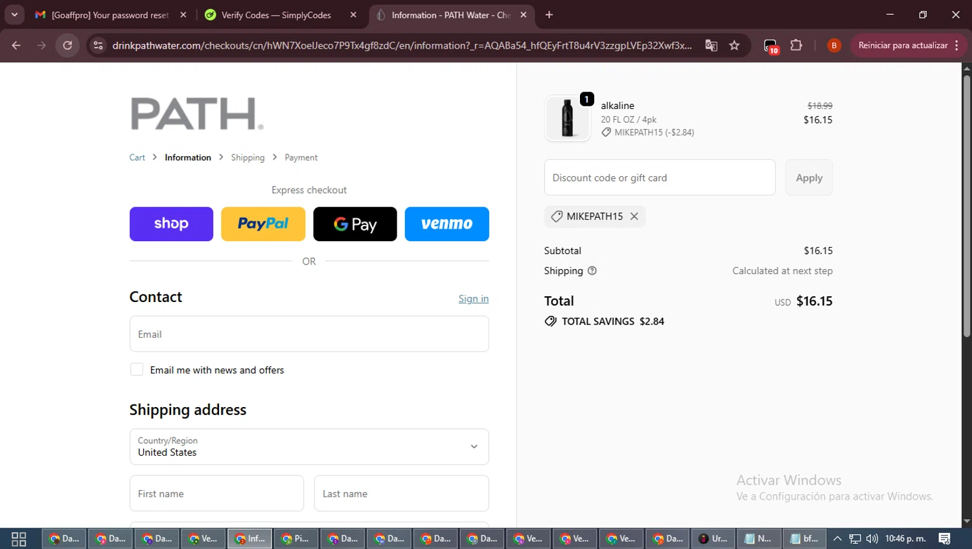
Task: Click the Total $16.15 amount
Action: (815, 301)
